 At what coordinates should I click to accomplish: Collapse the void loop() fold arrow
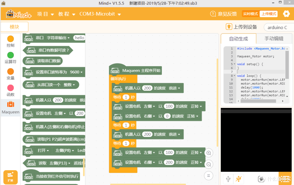[x=234, y=76]
